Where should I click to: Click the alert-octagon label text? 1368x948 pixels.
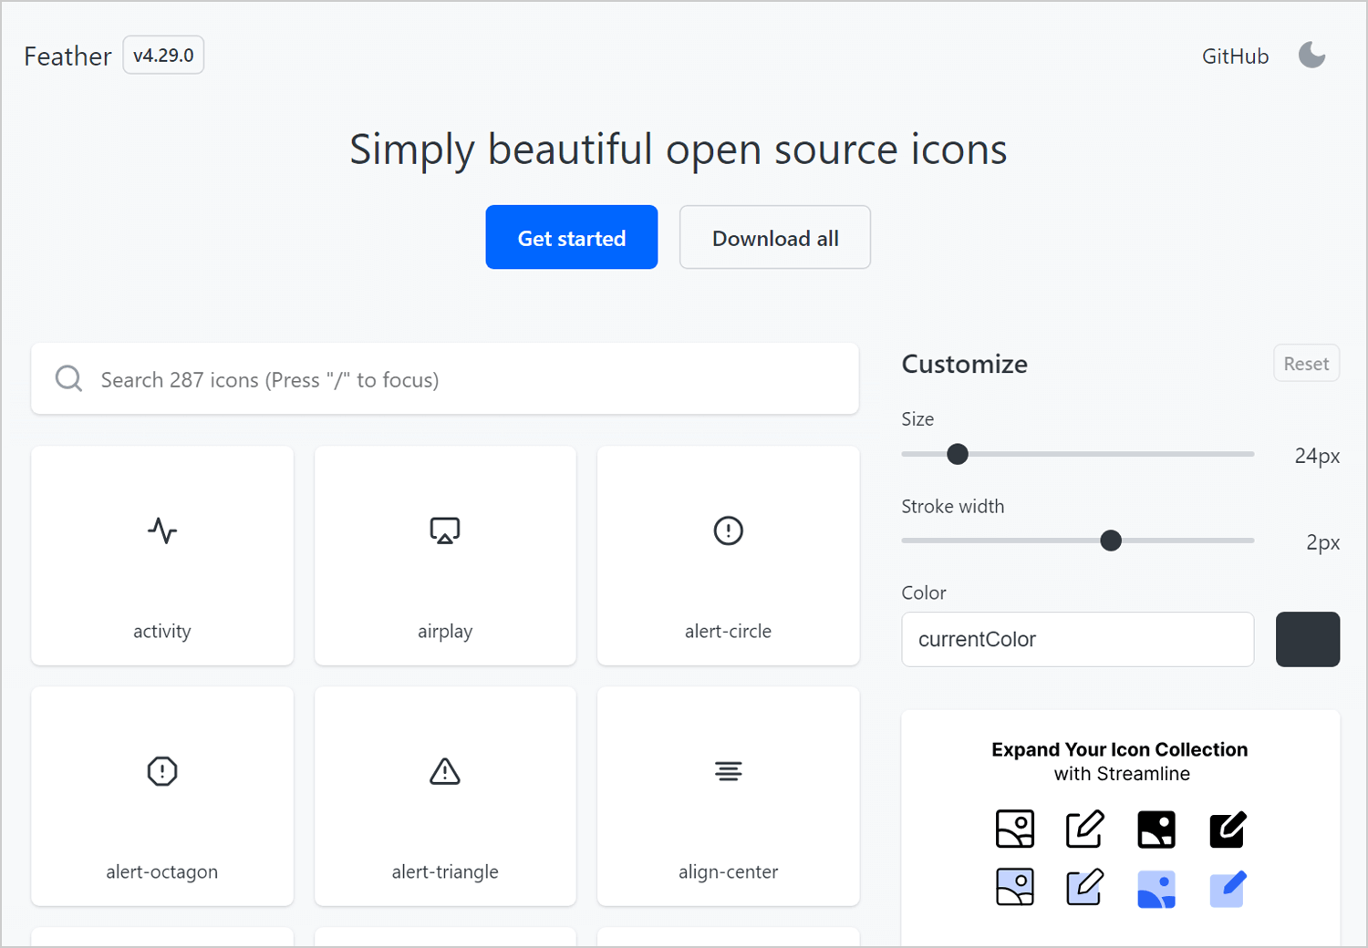[x=162, y=871]
